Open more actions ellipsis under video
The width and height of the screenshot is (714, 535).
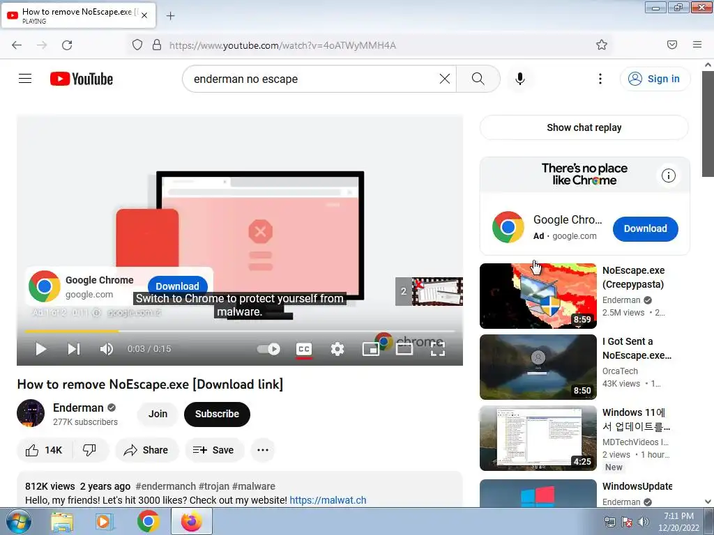263,450
